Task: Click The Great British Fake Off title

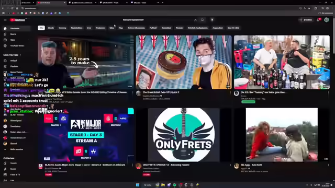Action: coord(161,92)
